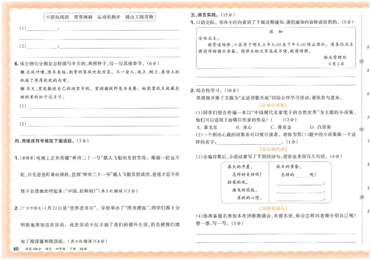This screenshot has height=260, width=371.
Task: Select option "D. 白居易"
Action: tap(320, 127)
